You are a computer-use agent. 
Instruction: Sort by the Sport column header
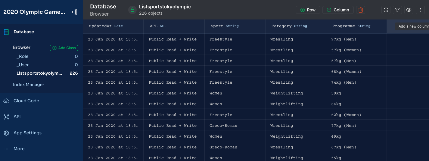click(x=217, y=26)
